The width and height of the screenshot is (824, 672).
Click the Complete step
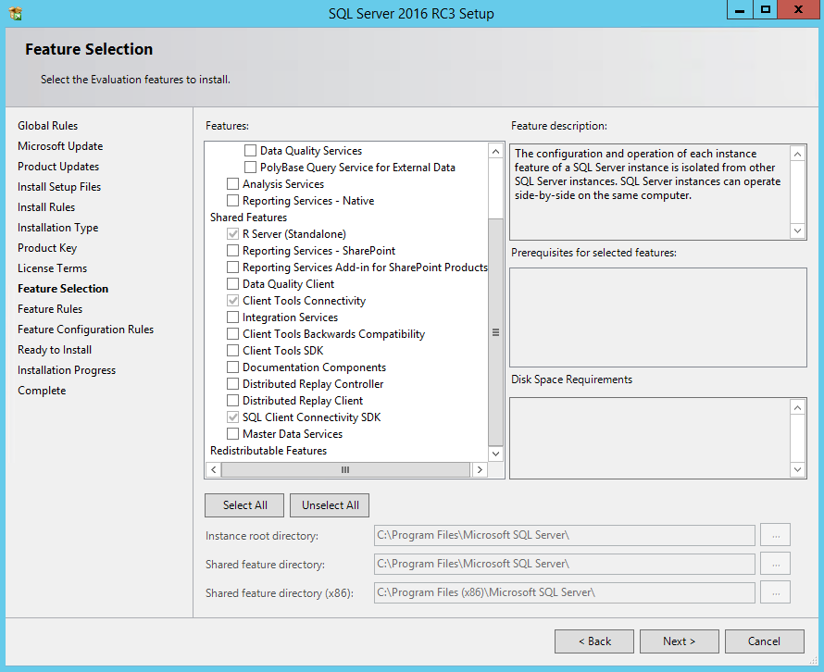[42, 391]
